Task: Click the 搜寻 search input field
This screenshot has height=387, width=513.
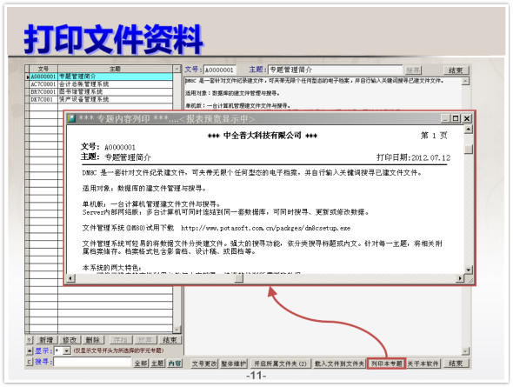Action: [x=92, y=362]
